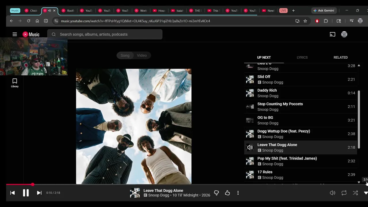
Task: Click the song progress bar
Action: (187, 185)
